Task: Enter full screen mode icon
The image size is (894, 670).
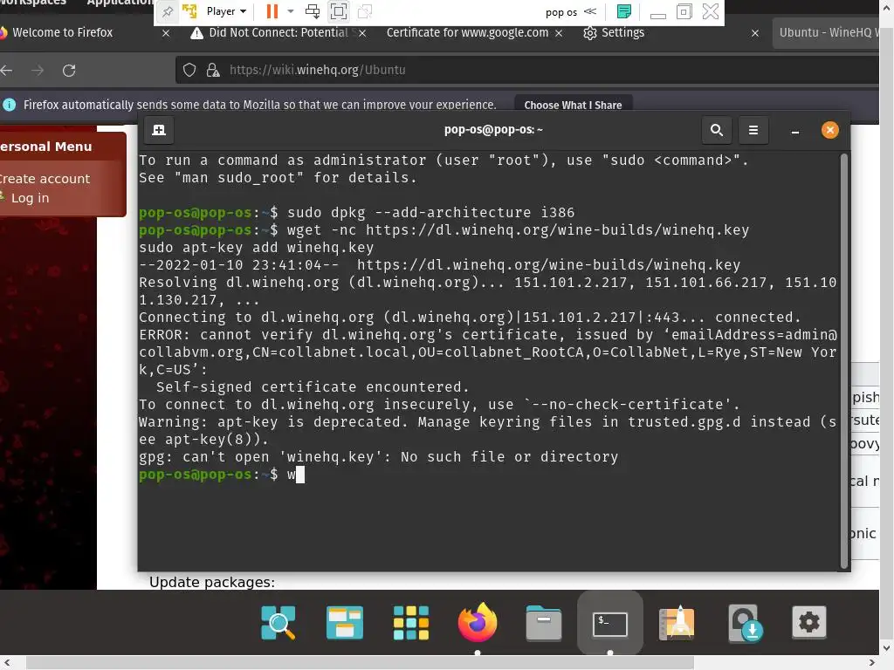Action: pos(339,11)
